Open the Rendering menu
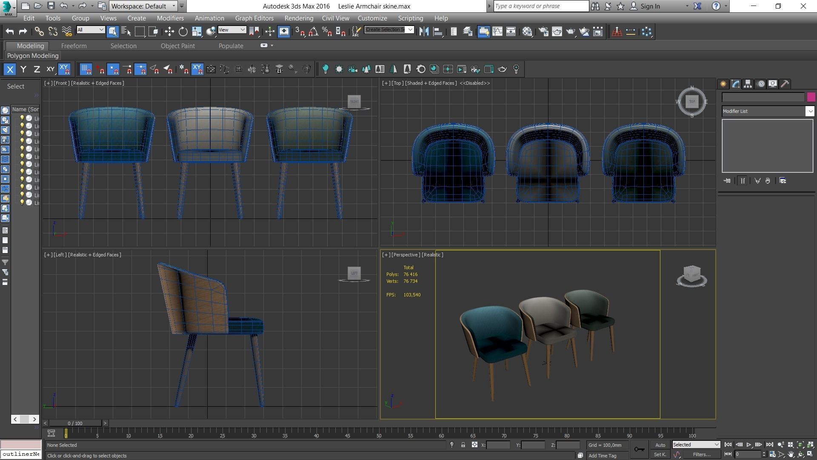Image resolution: width=817 pixels, height=460 pixels. tap(299, 18)
